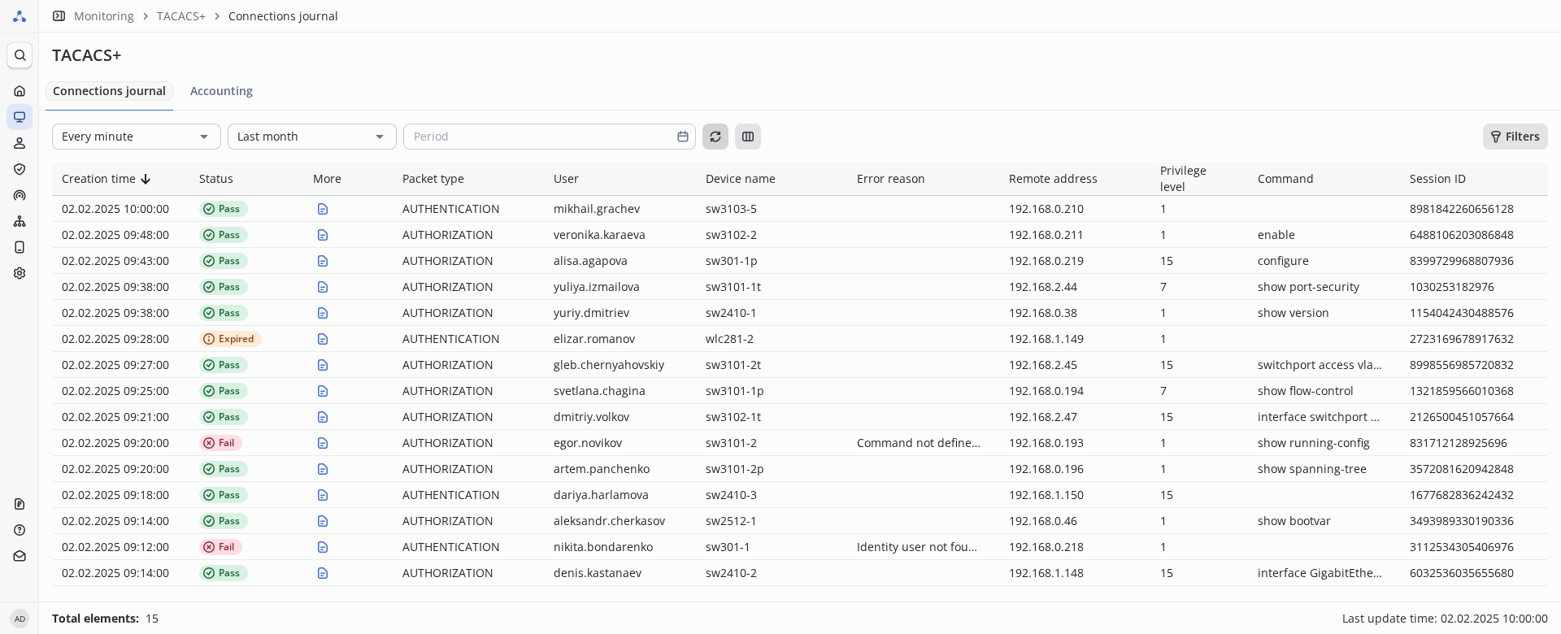Open the column settings icon
This screenshot has height=634, width=1561.
(748, 137)
